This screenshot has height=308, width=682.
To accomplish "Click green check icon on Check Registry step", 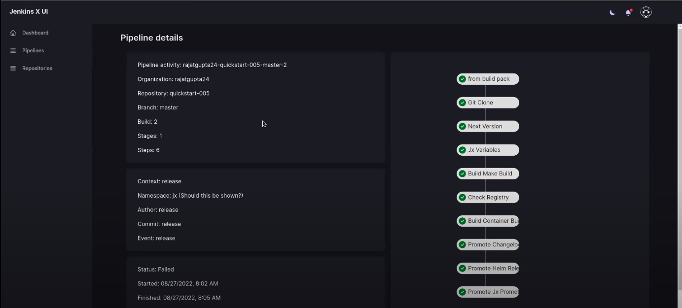I will click(462, 198).
